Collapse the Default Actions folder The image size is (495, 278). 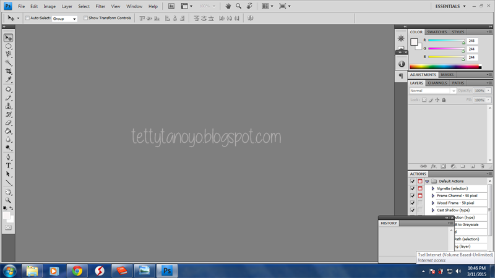click(x=427, y=182)
